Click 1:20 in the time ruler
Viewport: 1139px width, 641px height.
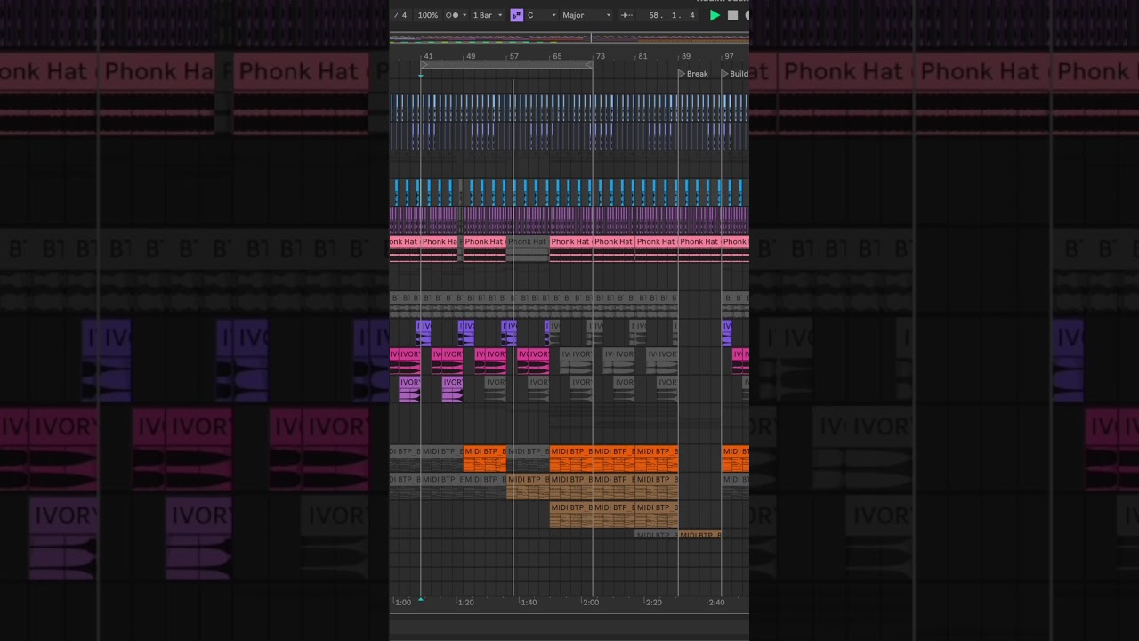pos(465,603)
